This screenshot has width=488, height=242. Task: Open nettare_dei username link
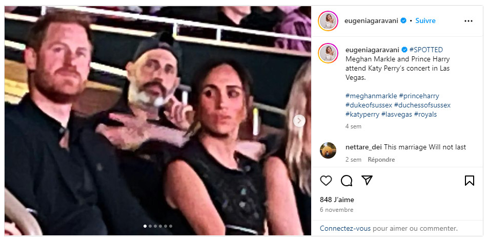point(363,147)
